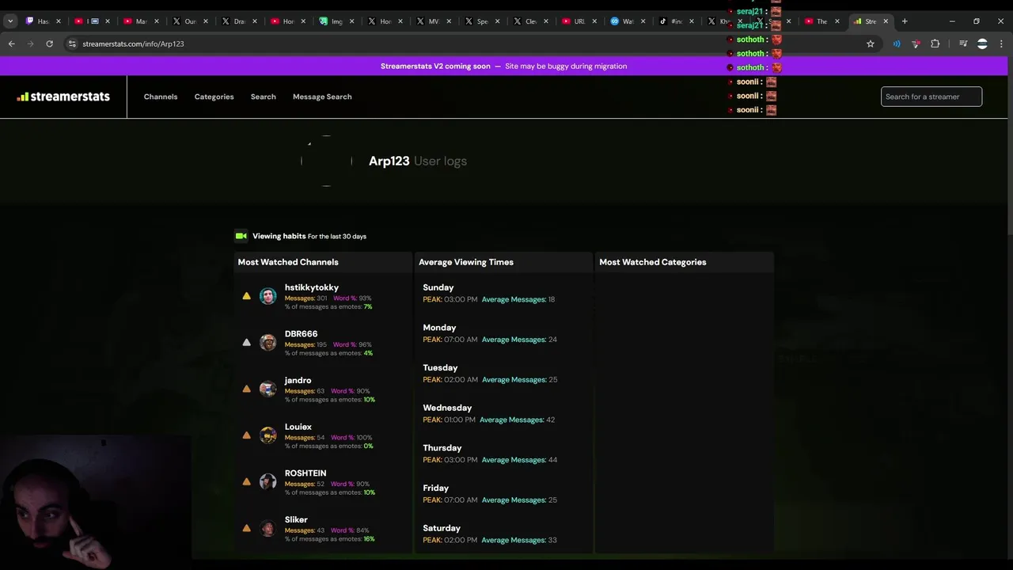The width and height of the screenshot is (1013, 570).
Task: Click the streamerstats logo
Action: coord(63,97)
